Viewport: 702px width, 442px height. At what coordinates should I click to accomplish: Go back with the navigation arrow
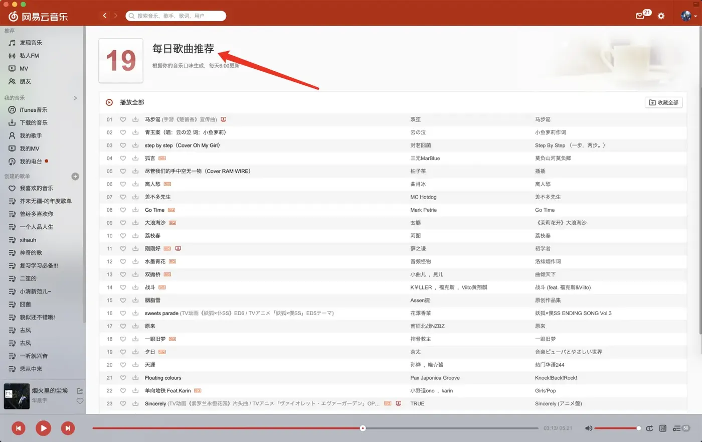(x=104, y=16)
